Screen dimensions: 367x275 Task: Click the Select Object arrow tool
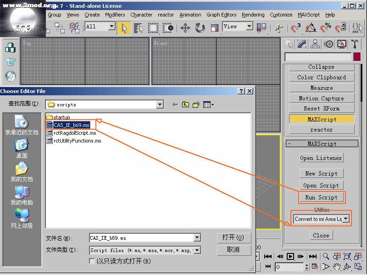(x=123, y=28)
